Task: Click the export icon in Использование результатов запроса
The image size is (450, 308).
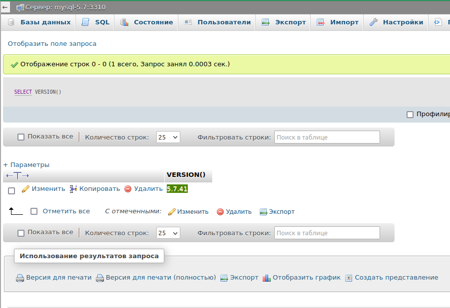Action: [224, 278]
